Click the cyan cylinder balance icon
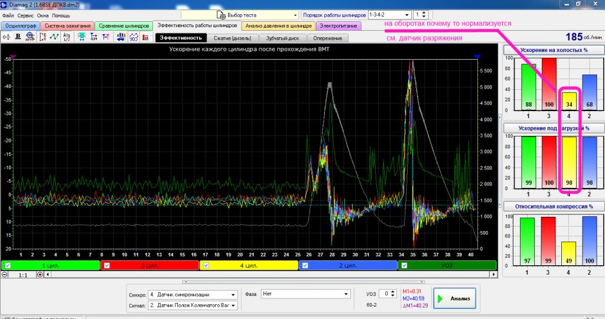605x319 pixels. tap(82, 37)
